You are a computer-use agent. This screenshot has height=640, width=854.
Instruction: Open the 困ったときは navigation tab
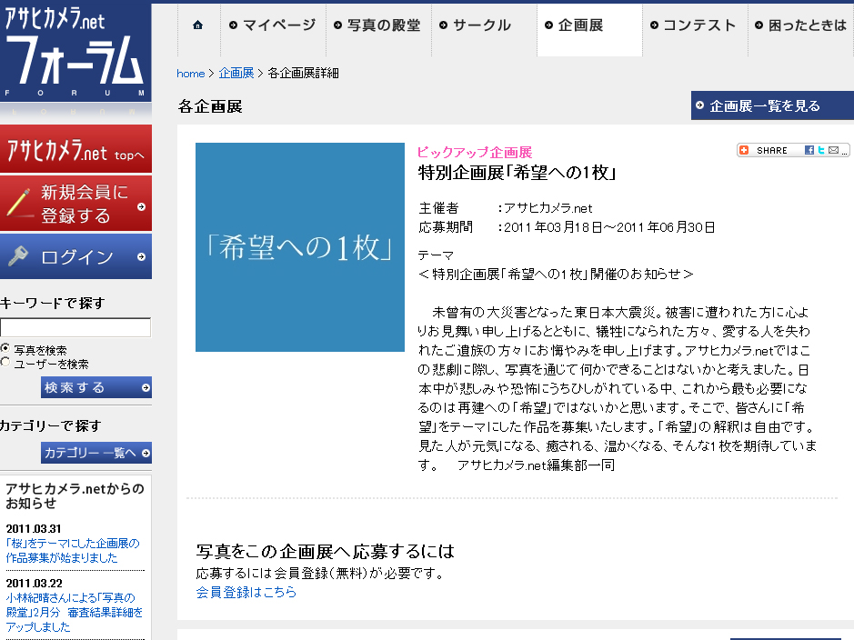pos(801,25)
